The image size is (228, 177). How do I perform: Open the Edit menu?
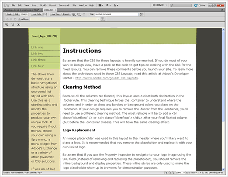point(20,5)
